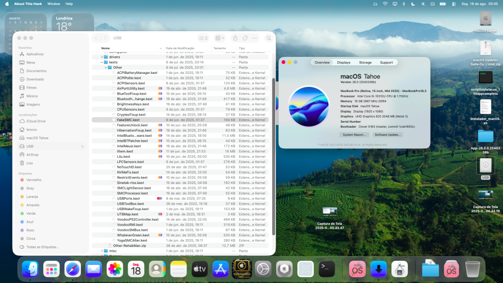Viewport: 503px width, 283px height.
Task: Open App Store from the Dock
Action: pyautogui.click(x=221, y=269)
